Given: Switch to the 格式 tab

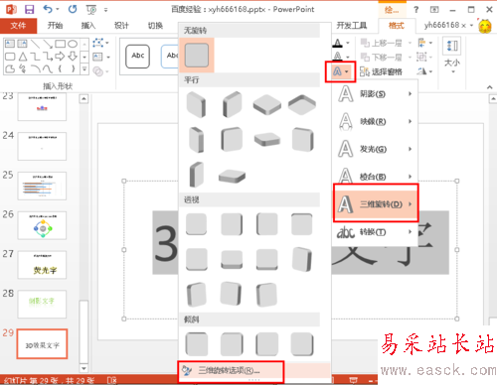Looking at the screenshot, I should 397,26.
